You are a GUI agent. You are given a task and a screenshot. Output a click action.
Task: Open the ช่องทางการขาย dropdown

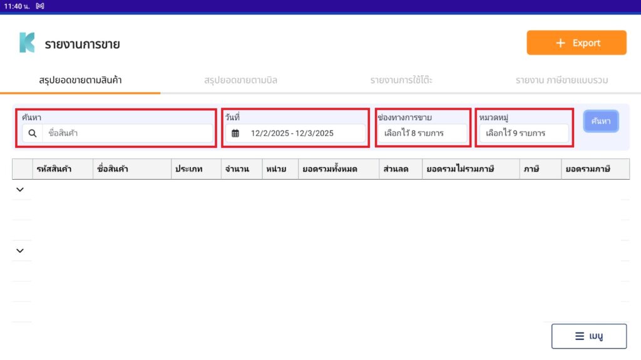pyautogui.click(x=422, y=133)
